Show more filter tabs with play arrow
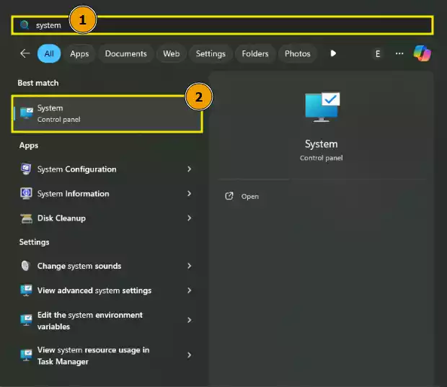This screenshot has width=447, height=387. [333, 53]
